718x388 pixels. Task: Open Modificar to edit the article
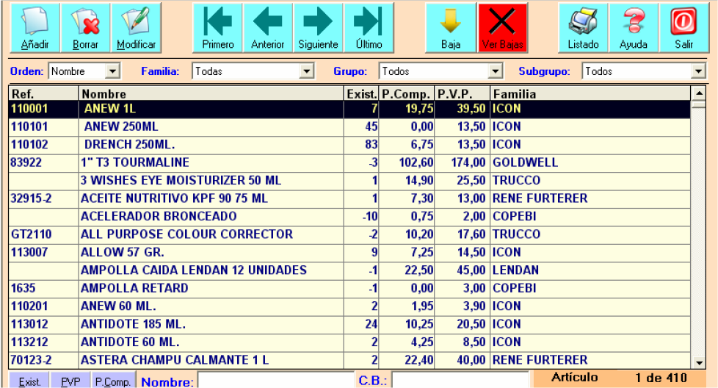pyautogui.click(x=136, y=27)
